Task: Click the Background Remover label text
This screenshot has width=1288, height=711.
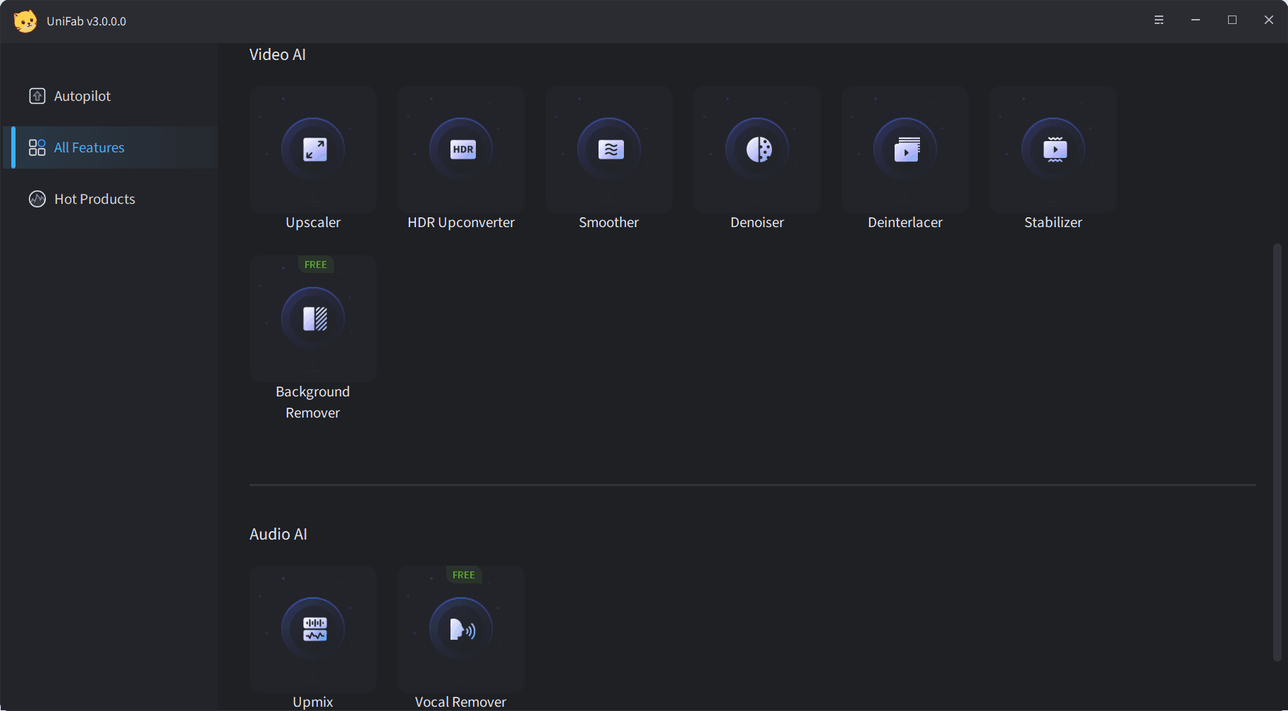Action: tap(313, 402)
